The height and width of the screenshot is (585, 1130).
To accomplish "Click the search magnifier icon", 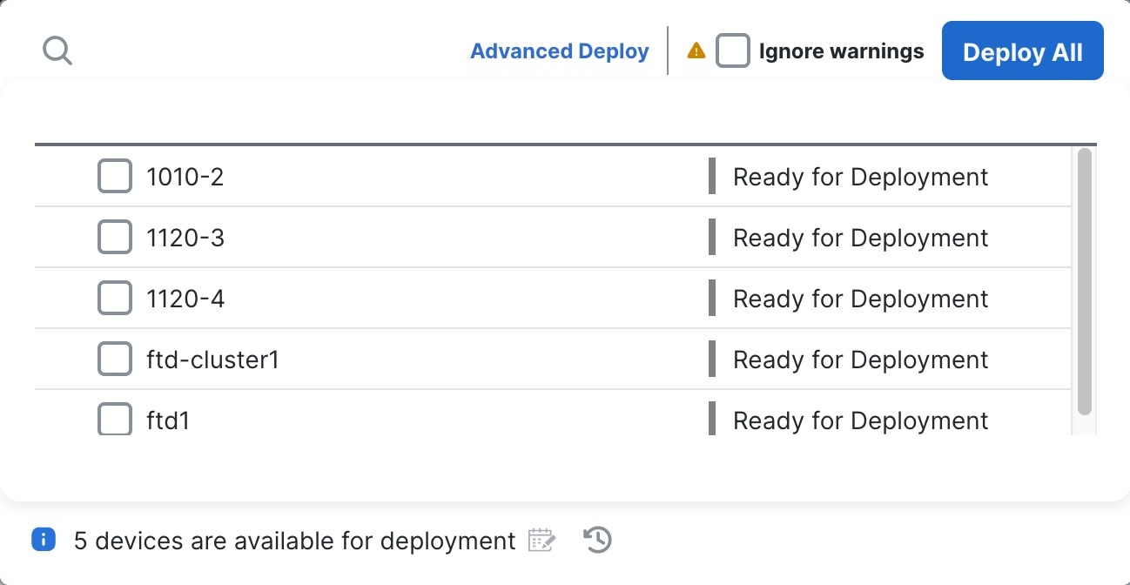I will [x=57, y=50].
